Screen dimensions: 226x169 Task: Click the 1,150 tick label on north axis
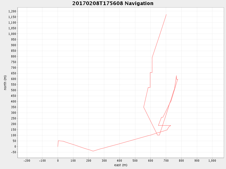point(13,17)
